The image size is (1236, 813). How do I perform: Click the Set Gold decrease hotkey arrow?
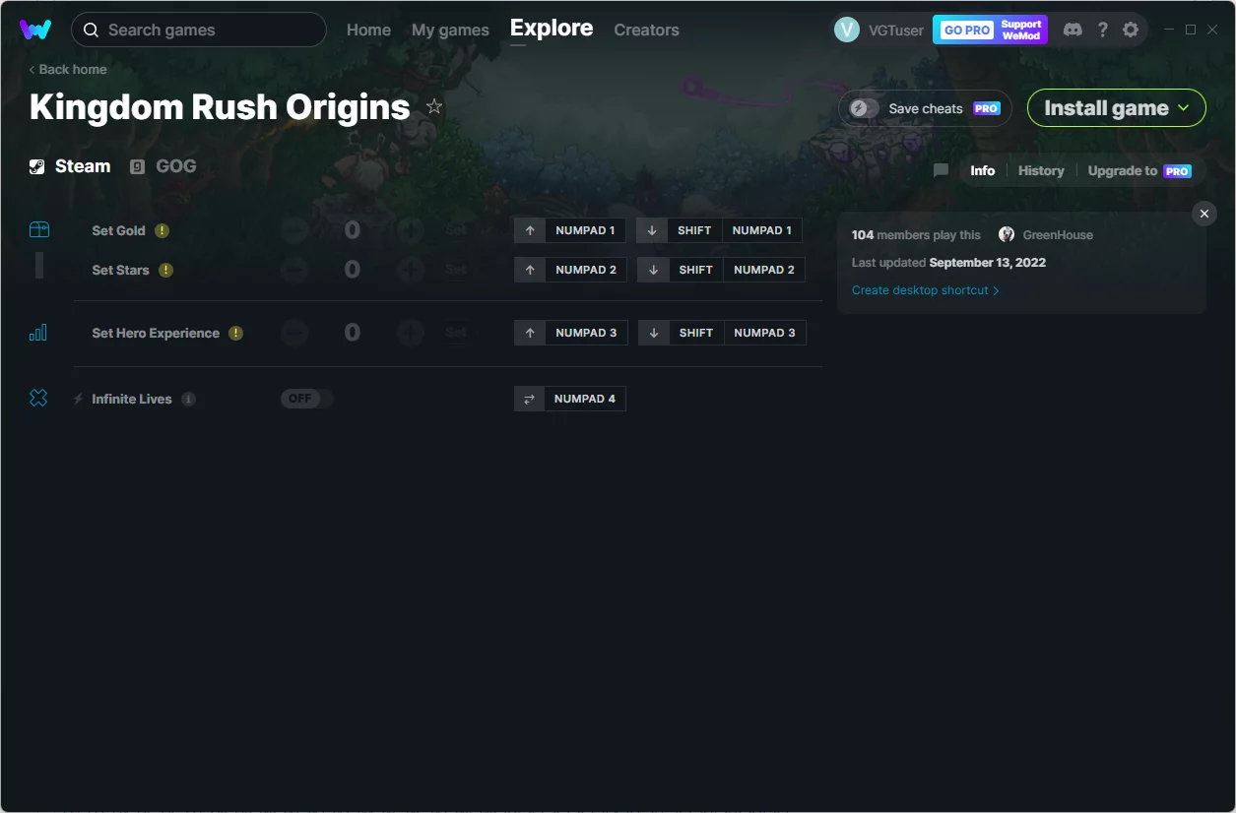point(652,230)
